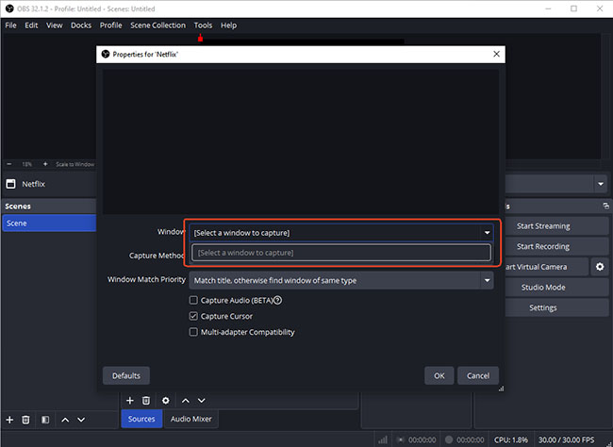Move source up in Sources toolbar

coord(185,401)
